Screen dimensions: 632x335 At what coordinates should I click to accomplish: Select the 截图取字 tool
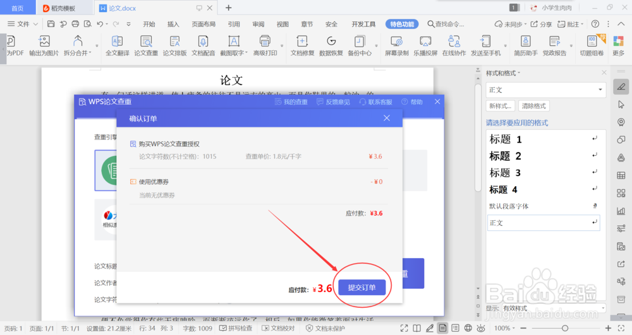tap(233, 46)
